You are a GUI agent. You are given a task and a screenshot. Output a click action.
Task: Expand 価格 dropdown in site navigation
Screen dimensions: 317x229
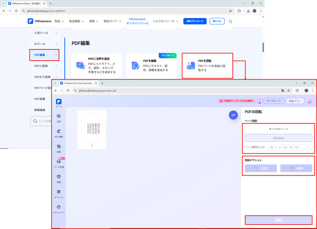pyautogui.click(x=94, y=21)
